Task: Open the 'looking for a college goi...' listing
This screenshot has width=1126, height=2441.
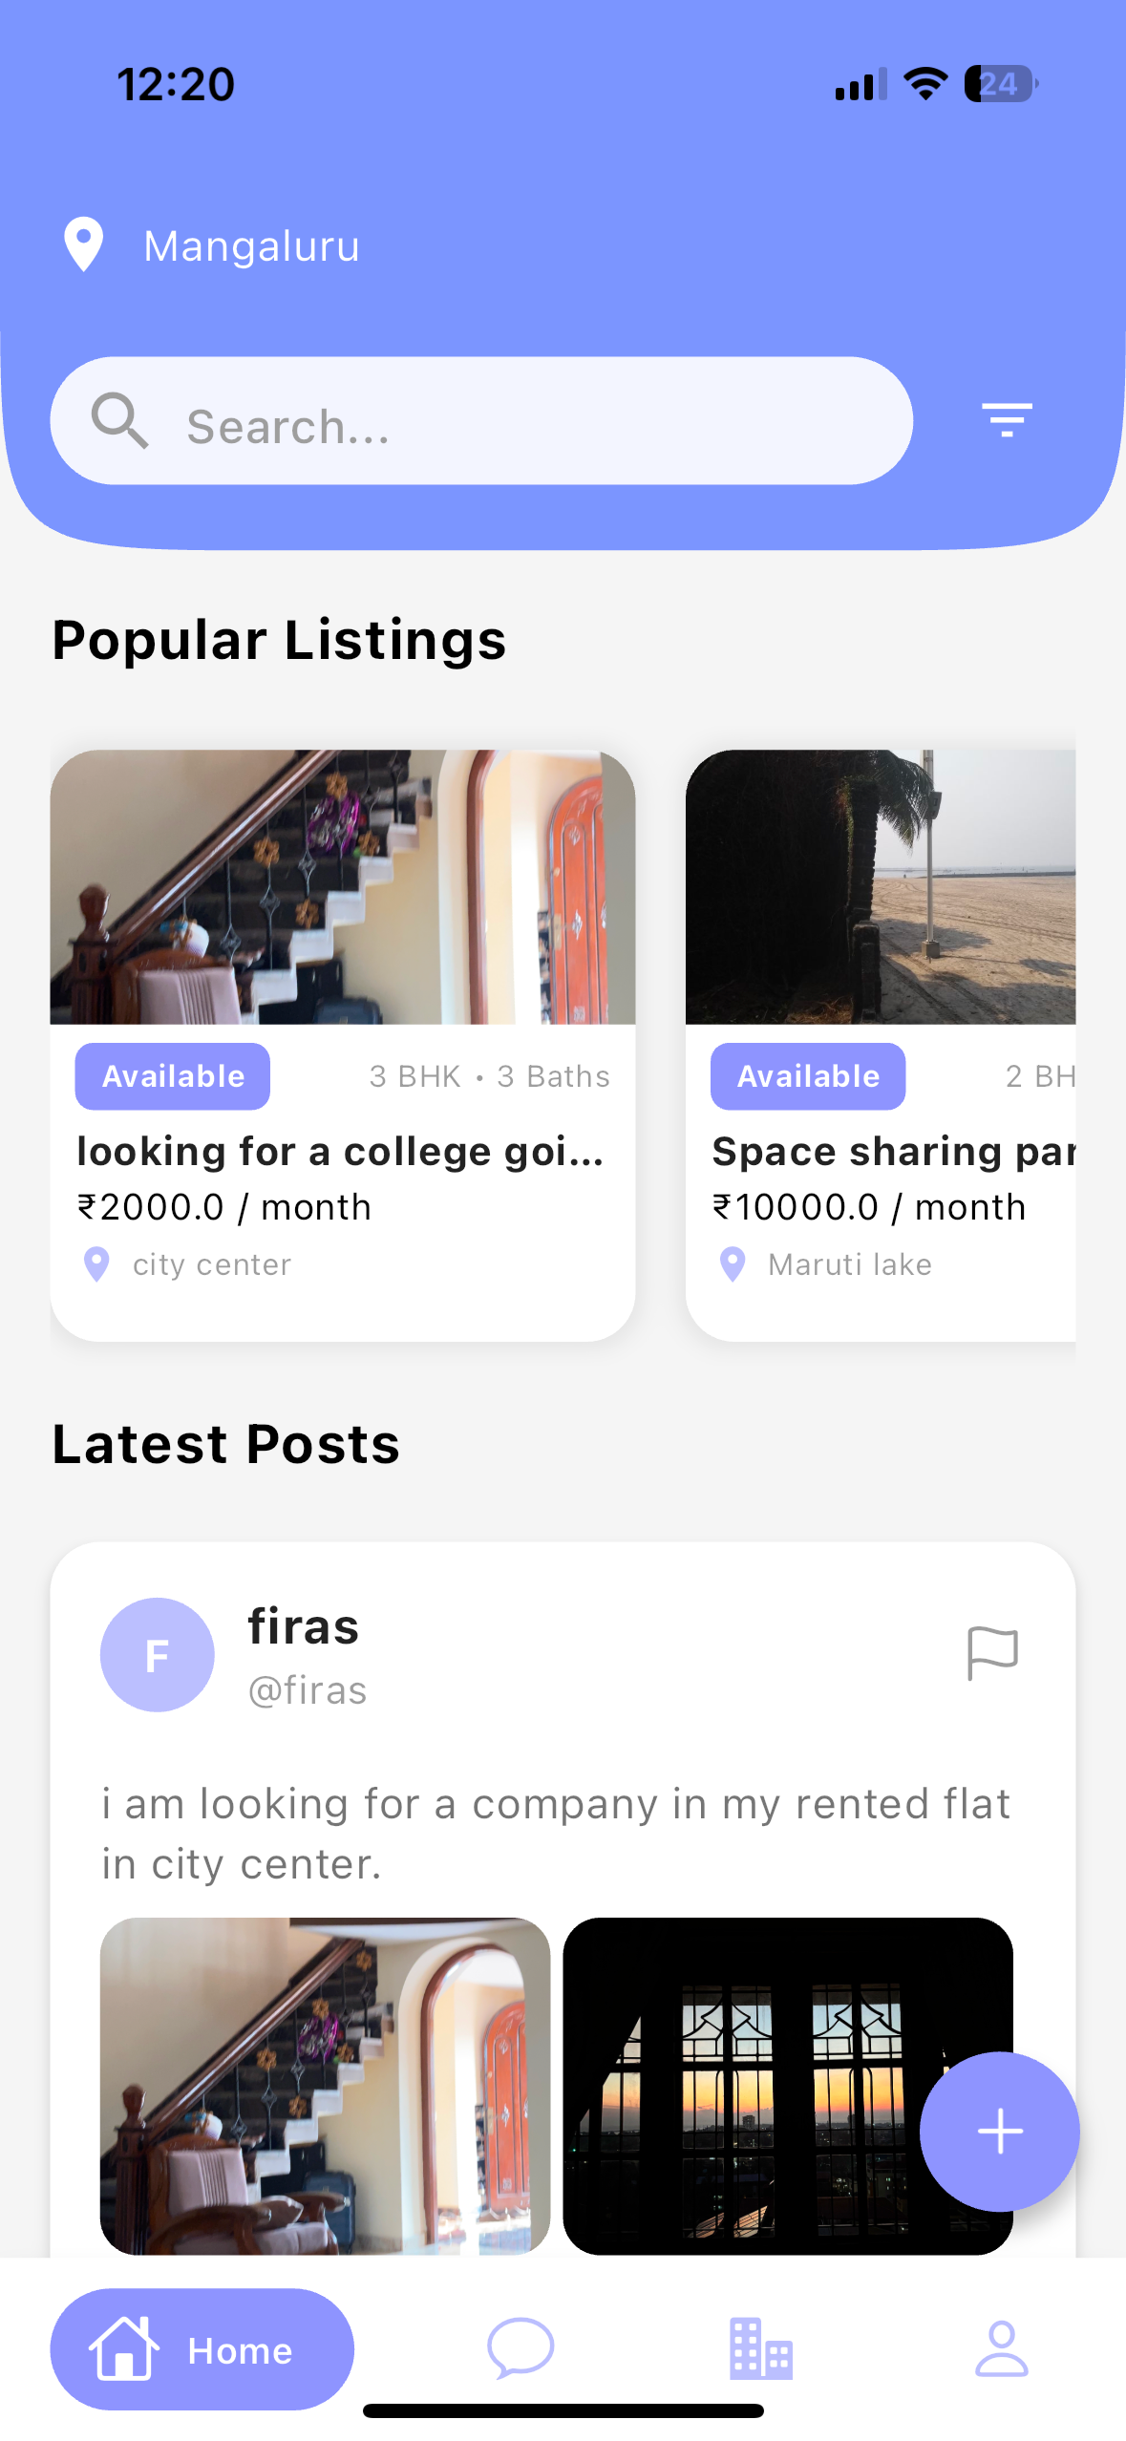Action: tap(340, 1152)
